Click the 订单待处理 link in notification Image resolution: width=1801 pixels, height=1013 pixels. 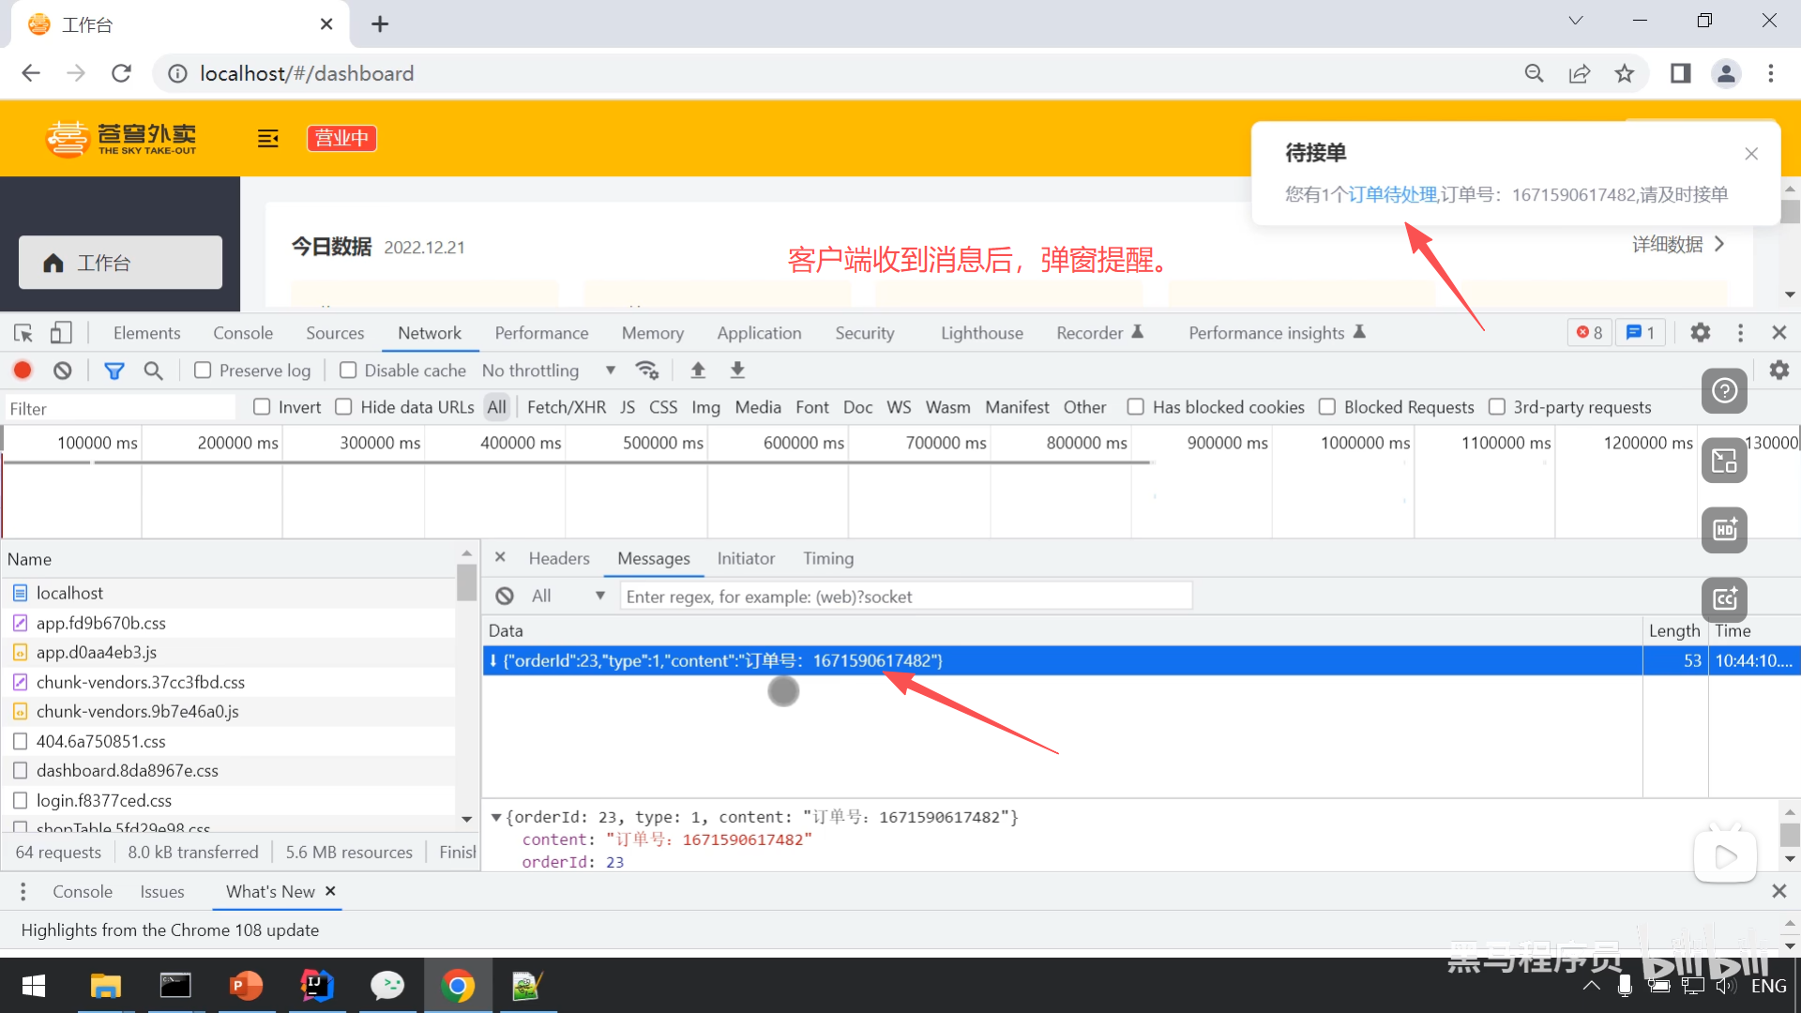click(1392, 195)
